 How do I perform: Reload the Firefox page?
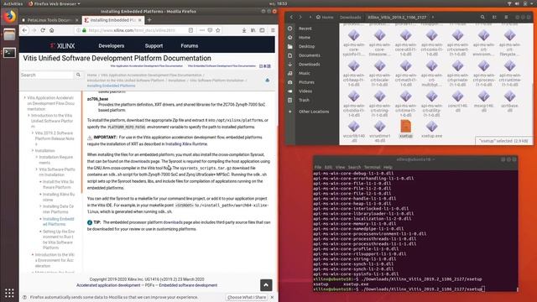(43, 30)
